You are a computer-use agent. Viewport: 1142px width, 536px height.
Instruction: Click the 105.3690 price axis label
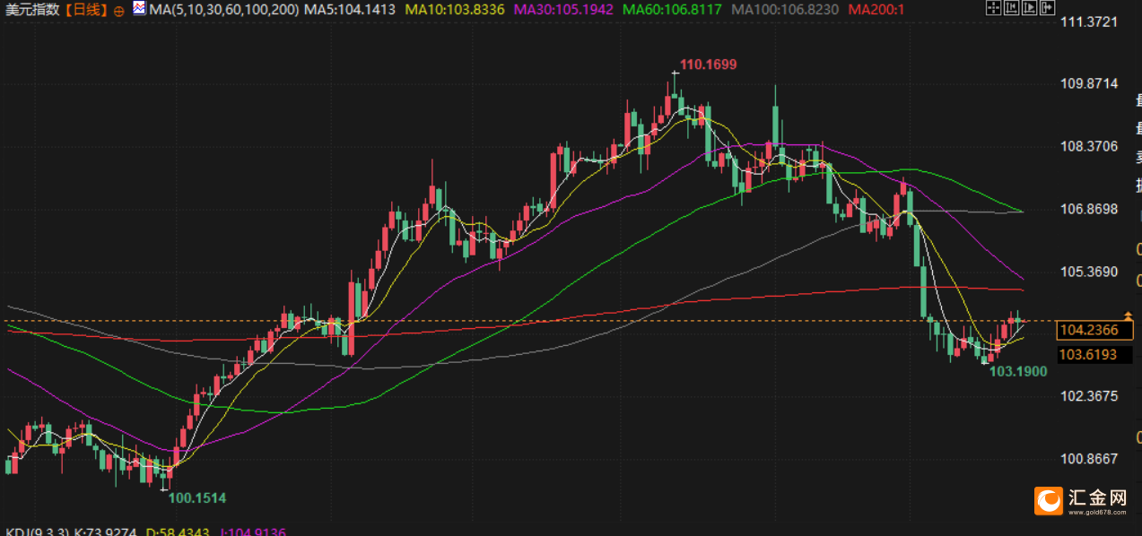(x=1089, y=272)
